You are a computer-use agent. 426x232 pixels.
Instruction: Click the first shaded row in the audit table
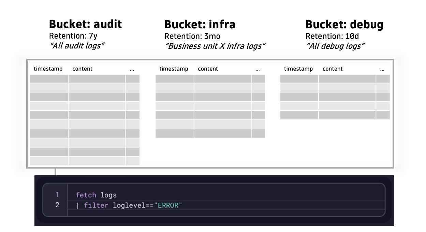tap(84, 78)
